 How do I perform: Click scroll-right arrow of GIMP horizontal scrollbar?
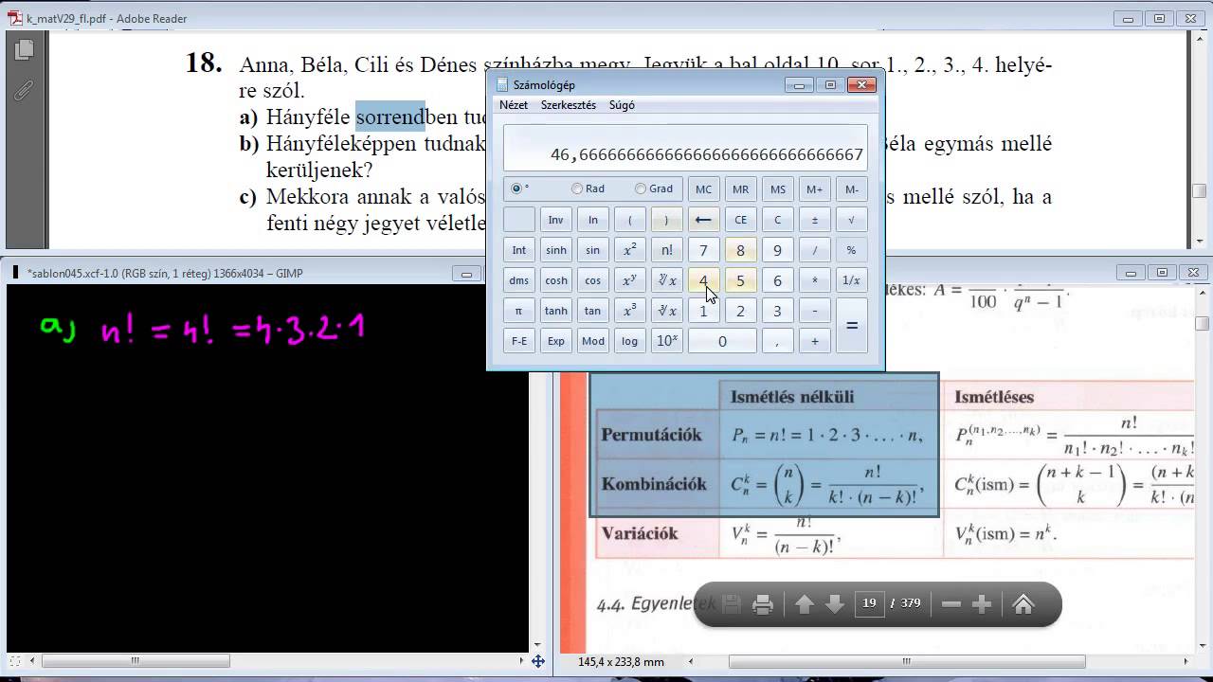pos(522,661)
